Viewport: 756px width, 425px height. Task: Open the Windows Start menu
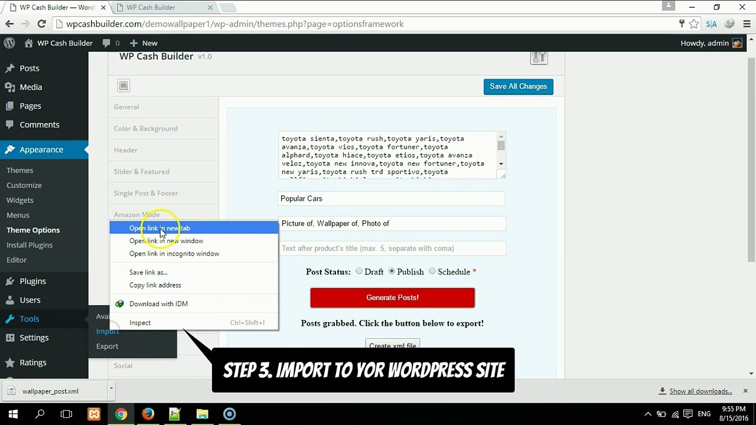tap(13, 414)
